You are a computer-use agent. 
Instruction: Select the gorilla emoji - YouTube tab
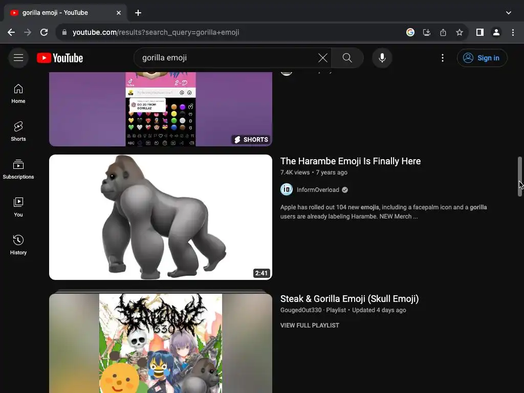pyautogui.click(x=65, y=13)
